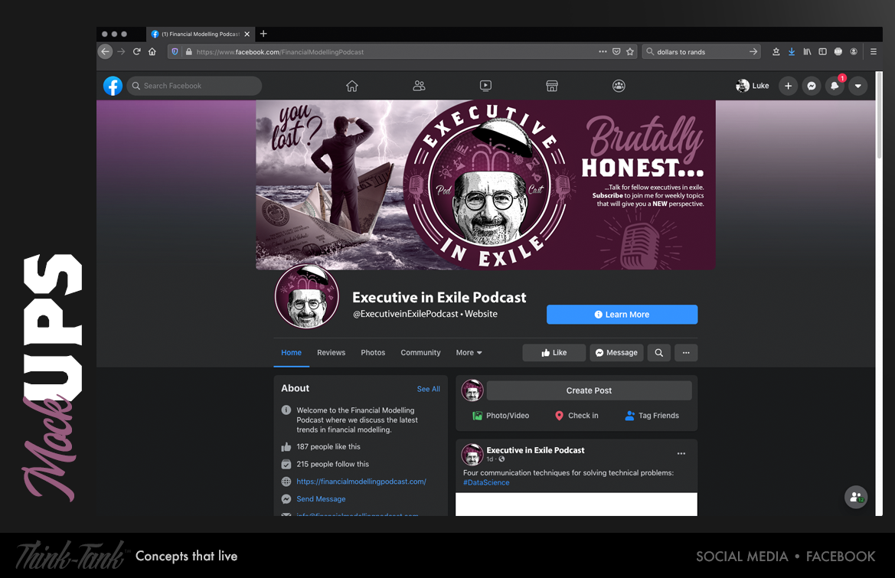Screen dimensions: 895x578
Task: Click the tracking protection shield icon
Action: [175, 52]
